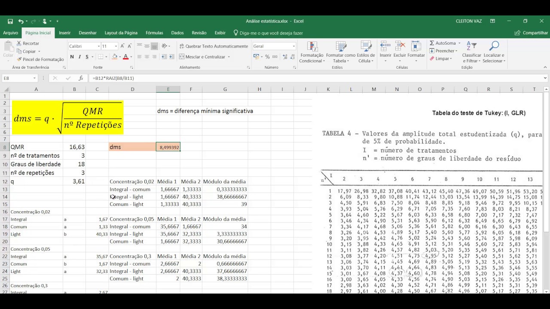Align text to top of cell
550x309 pixels.
click(x=139, y=46)
